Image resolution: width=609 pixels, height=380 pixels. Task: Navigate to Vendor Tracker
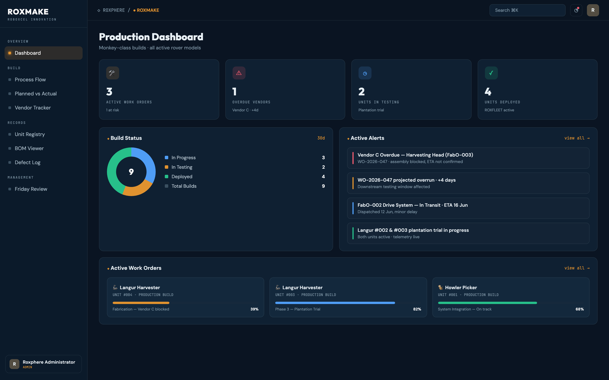(x=43, y=108)
